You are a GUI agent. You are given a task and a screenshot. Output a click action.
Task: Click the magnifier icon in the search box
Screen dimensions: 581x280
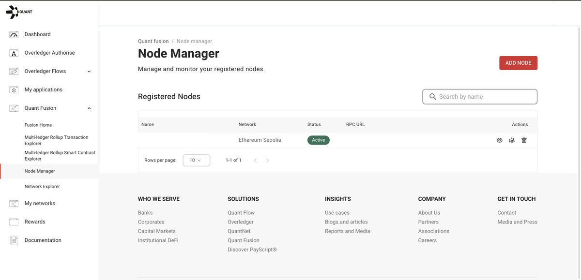coord(432,97)
